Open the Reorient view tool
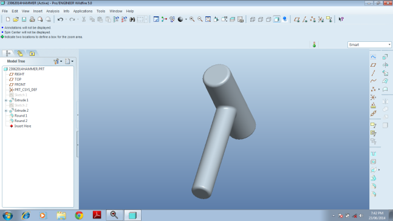 [x=216, y=19]
